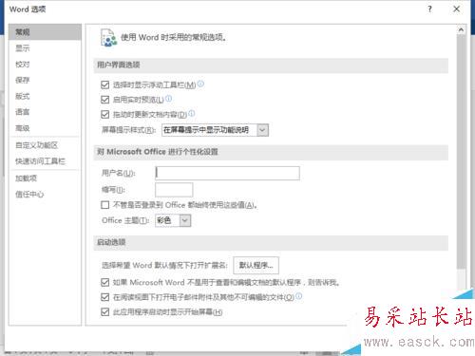Click the dialog help question mark
This screenshot has height=356, width=475.
tap(429, 9)
